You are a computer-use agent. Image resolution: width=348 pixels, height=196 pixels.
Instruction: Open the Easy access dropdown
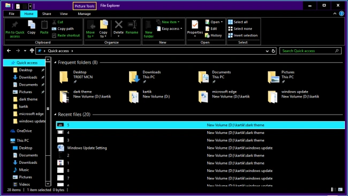[x=169, y=28]
